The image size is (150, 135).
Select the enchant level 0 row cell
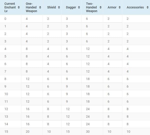5,19
